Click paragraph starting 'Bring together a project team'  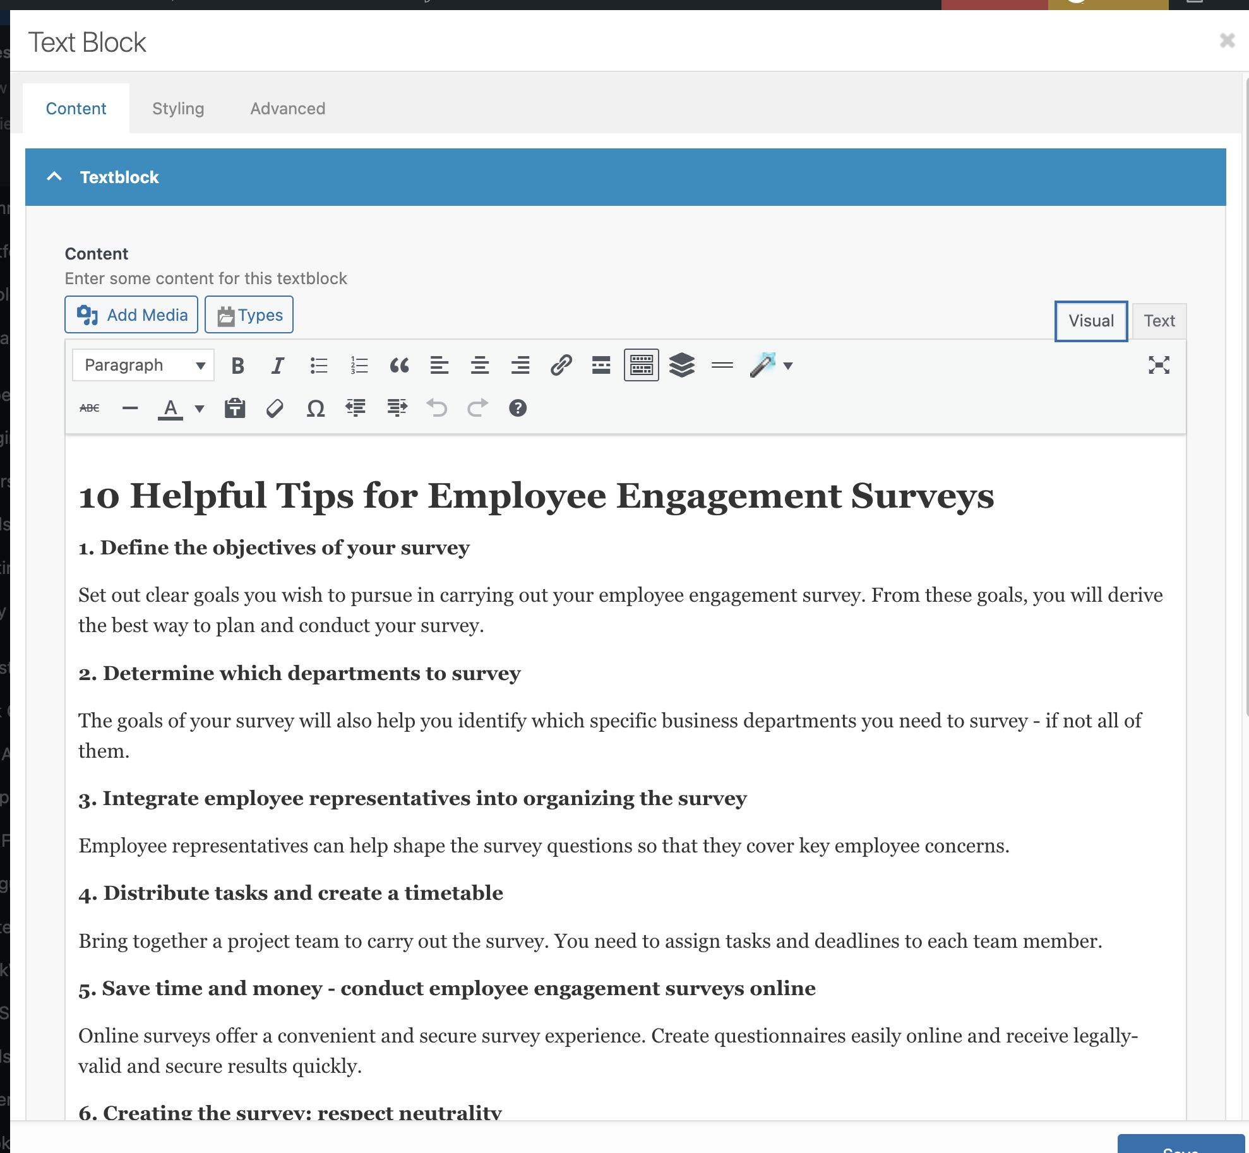(x=590, y=941)
